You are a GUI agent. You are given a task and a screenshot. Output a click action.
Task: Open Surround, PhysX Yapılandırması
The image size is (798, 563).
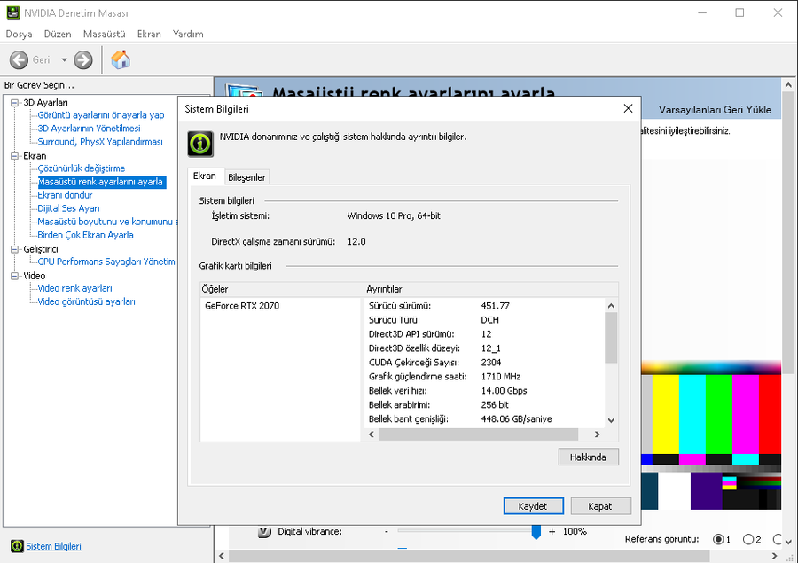point(100,142)
